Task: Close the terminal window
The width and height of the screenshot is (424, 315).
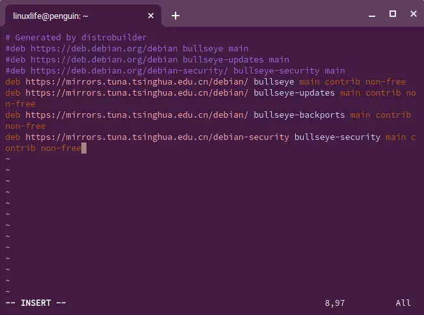Action: (413, 14)
